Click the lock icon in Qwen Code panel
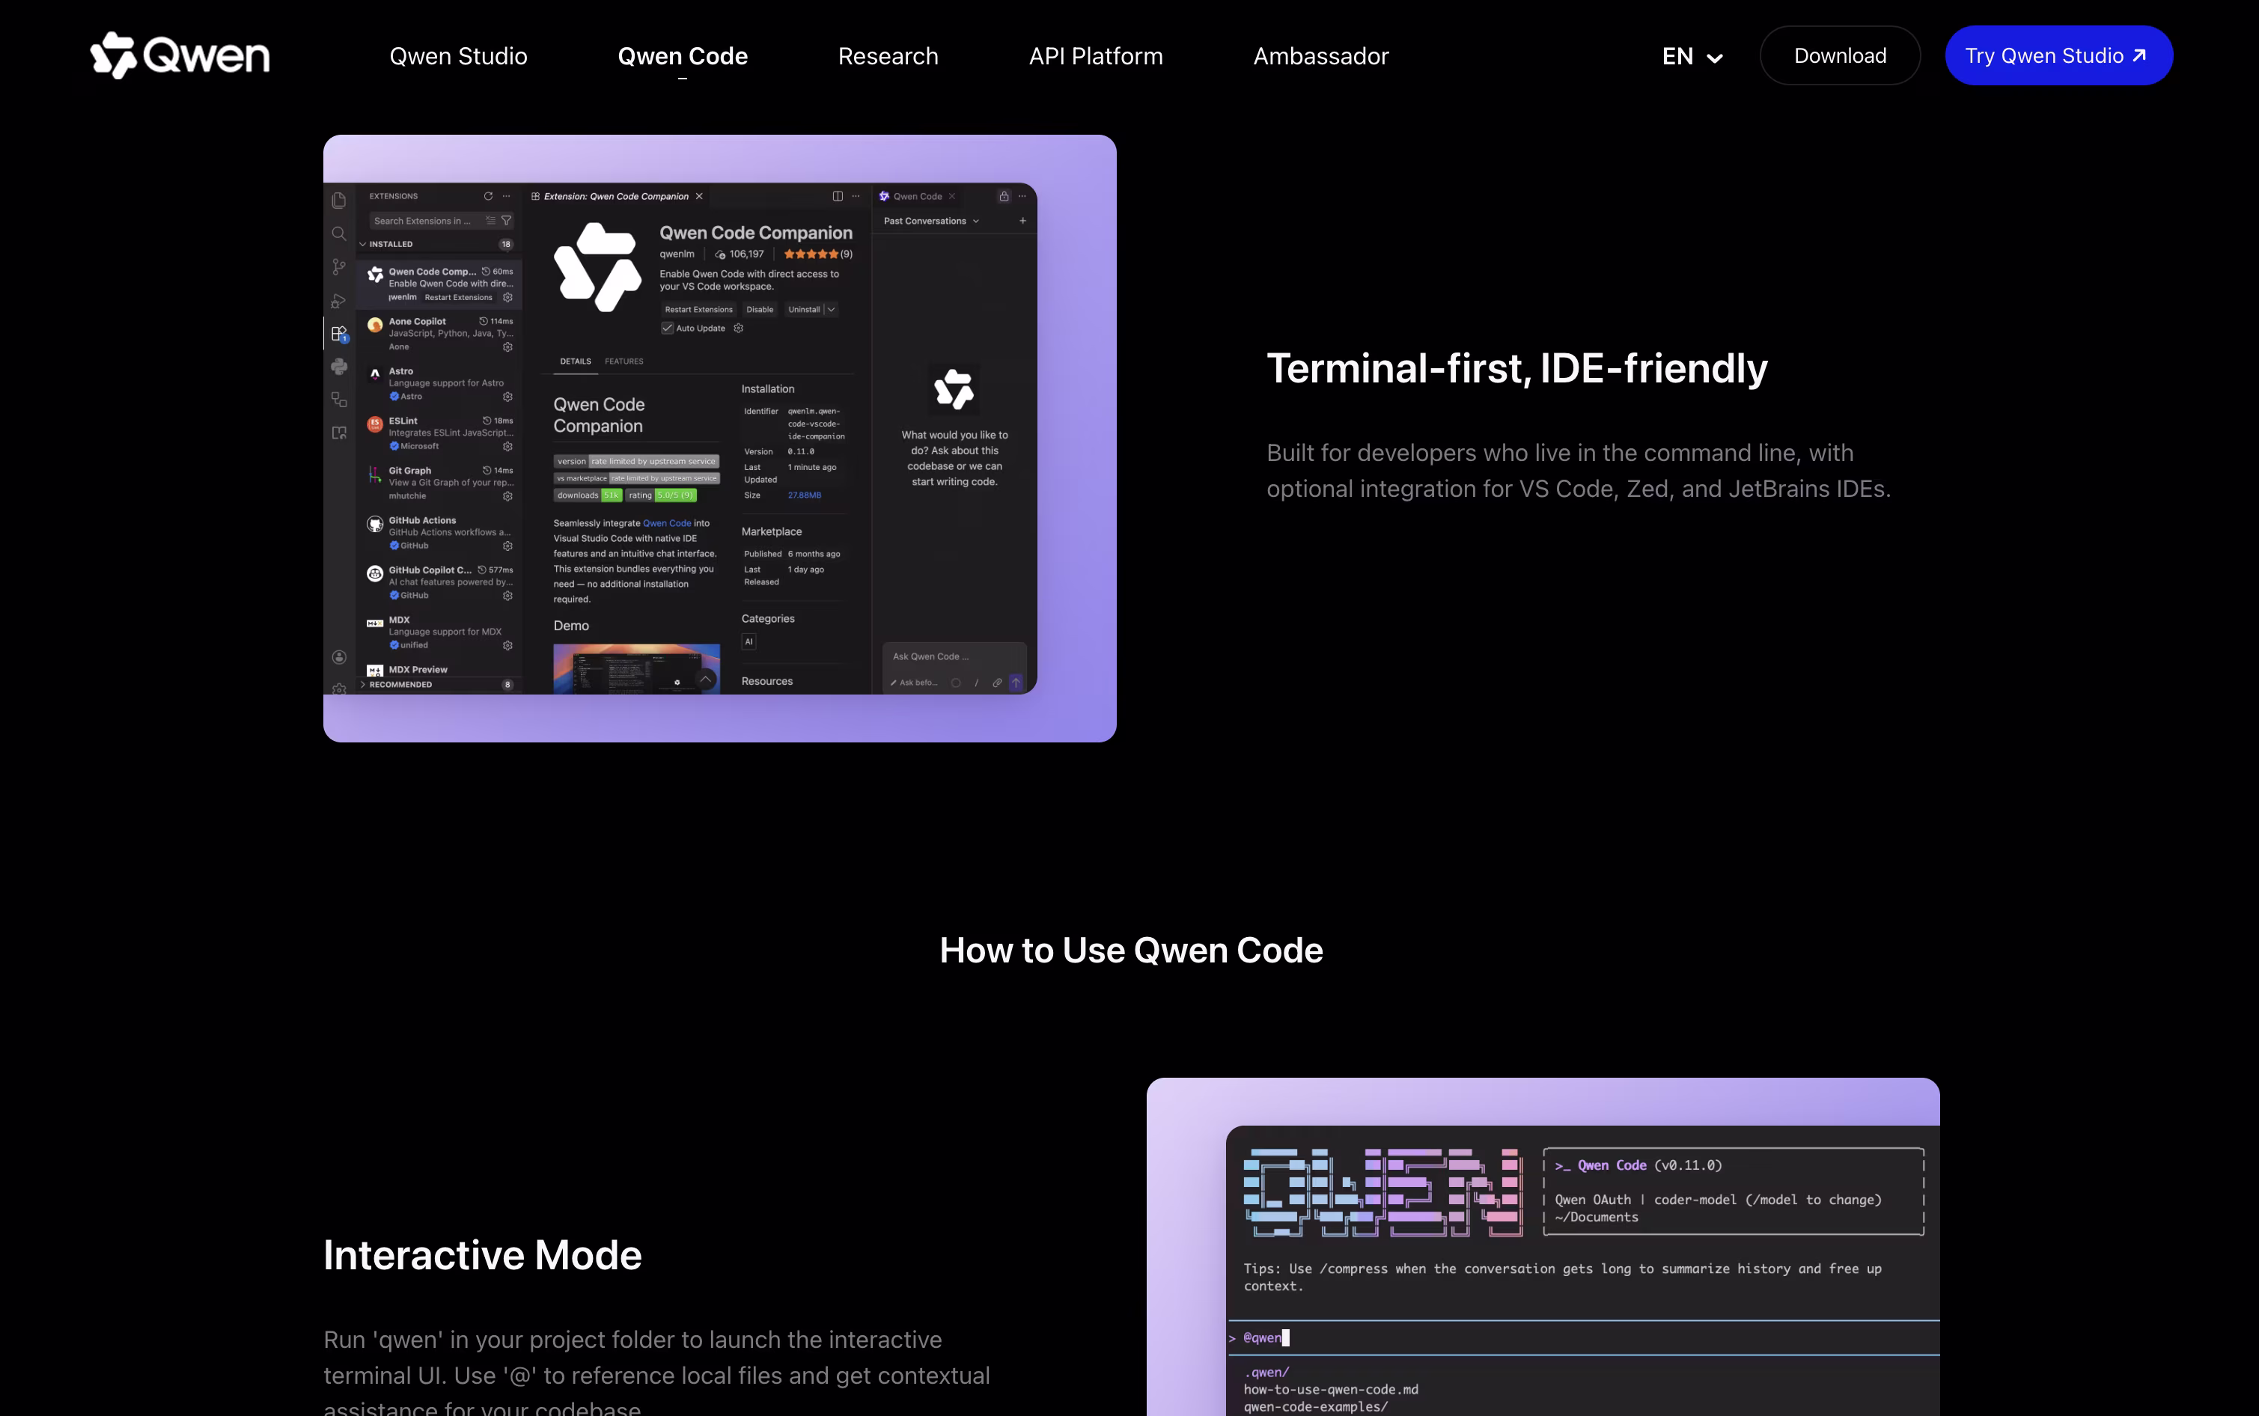The height and width of the screenshot is (1416, 2259). pos(1004,196)
